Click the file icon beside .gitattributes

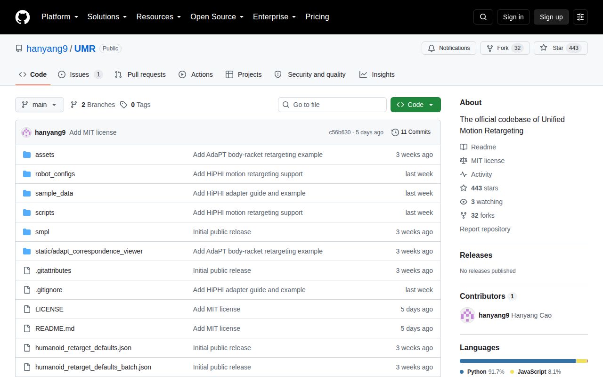pos(27,270)
